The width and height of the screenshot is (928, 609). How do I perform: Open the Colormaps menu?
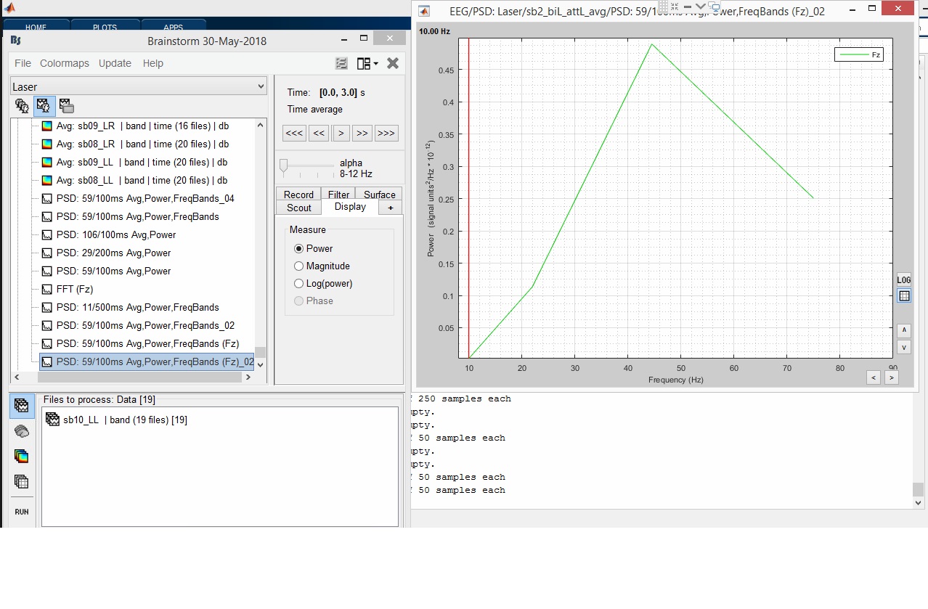pos(65,63)
